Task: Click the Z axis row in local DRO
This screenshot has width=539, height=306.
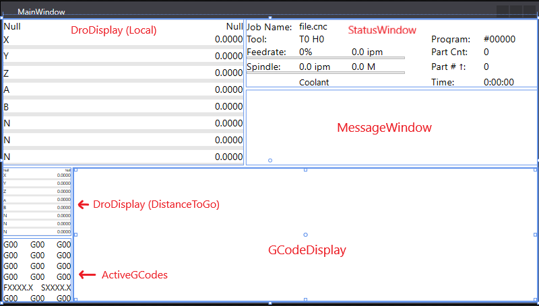Action: [x=123, y=73]
